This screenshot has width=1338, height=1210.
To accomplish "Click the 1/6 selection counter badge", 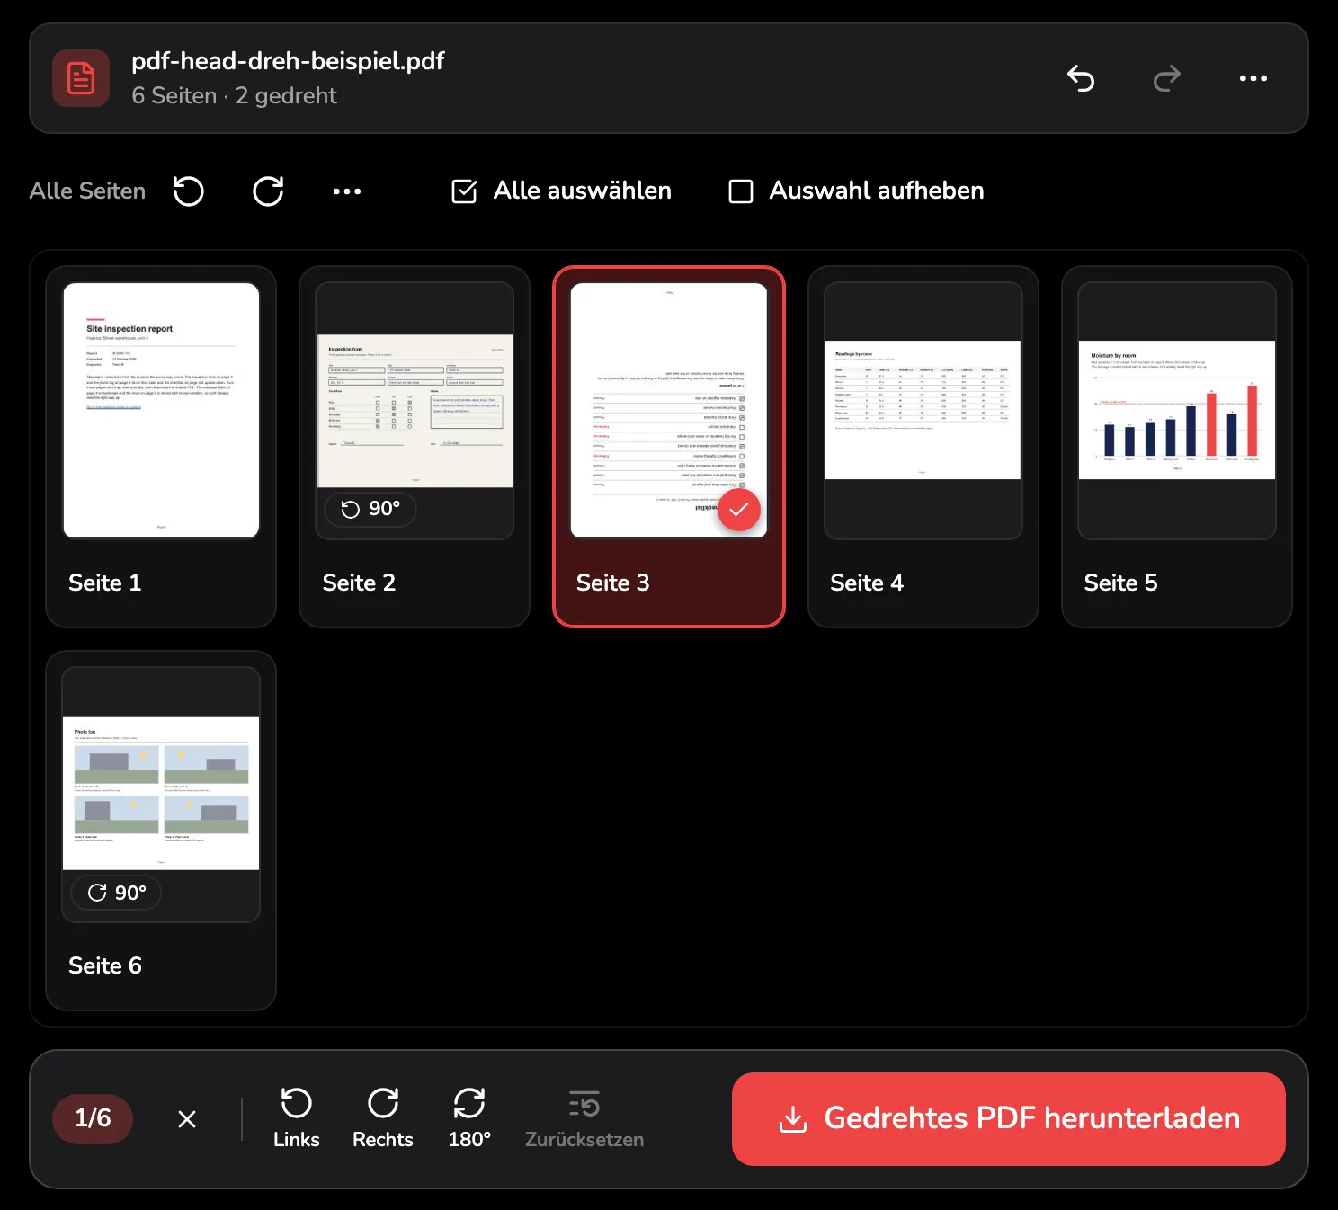I will click(x=93, y=1118).
